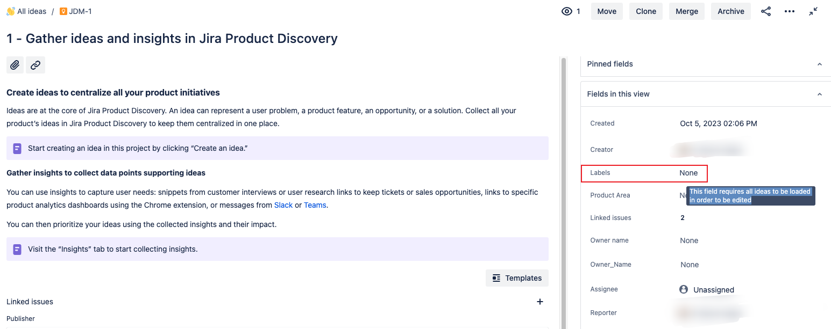Collapse the Fields in this view section
831x329 pixels.
(820, 94)
